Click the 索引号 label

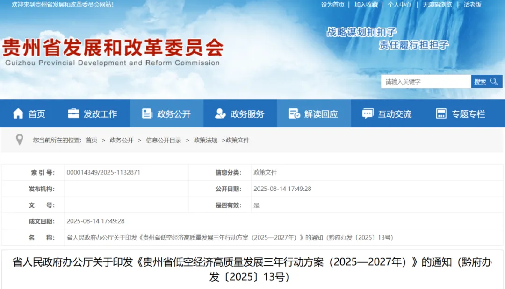click(x=43, y=172)
